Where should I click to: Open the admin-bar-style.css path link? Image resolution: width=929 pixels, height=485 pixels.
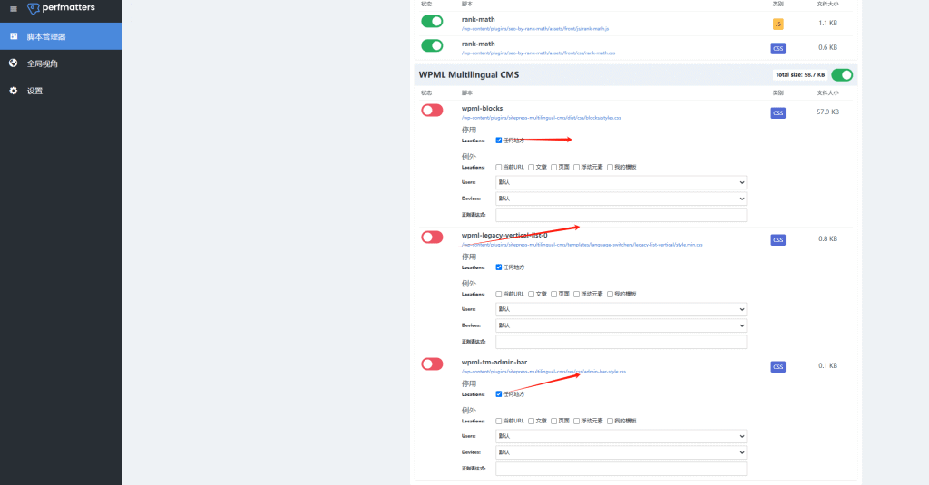tap(544, 372)
